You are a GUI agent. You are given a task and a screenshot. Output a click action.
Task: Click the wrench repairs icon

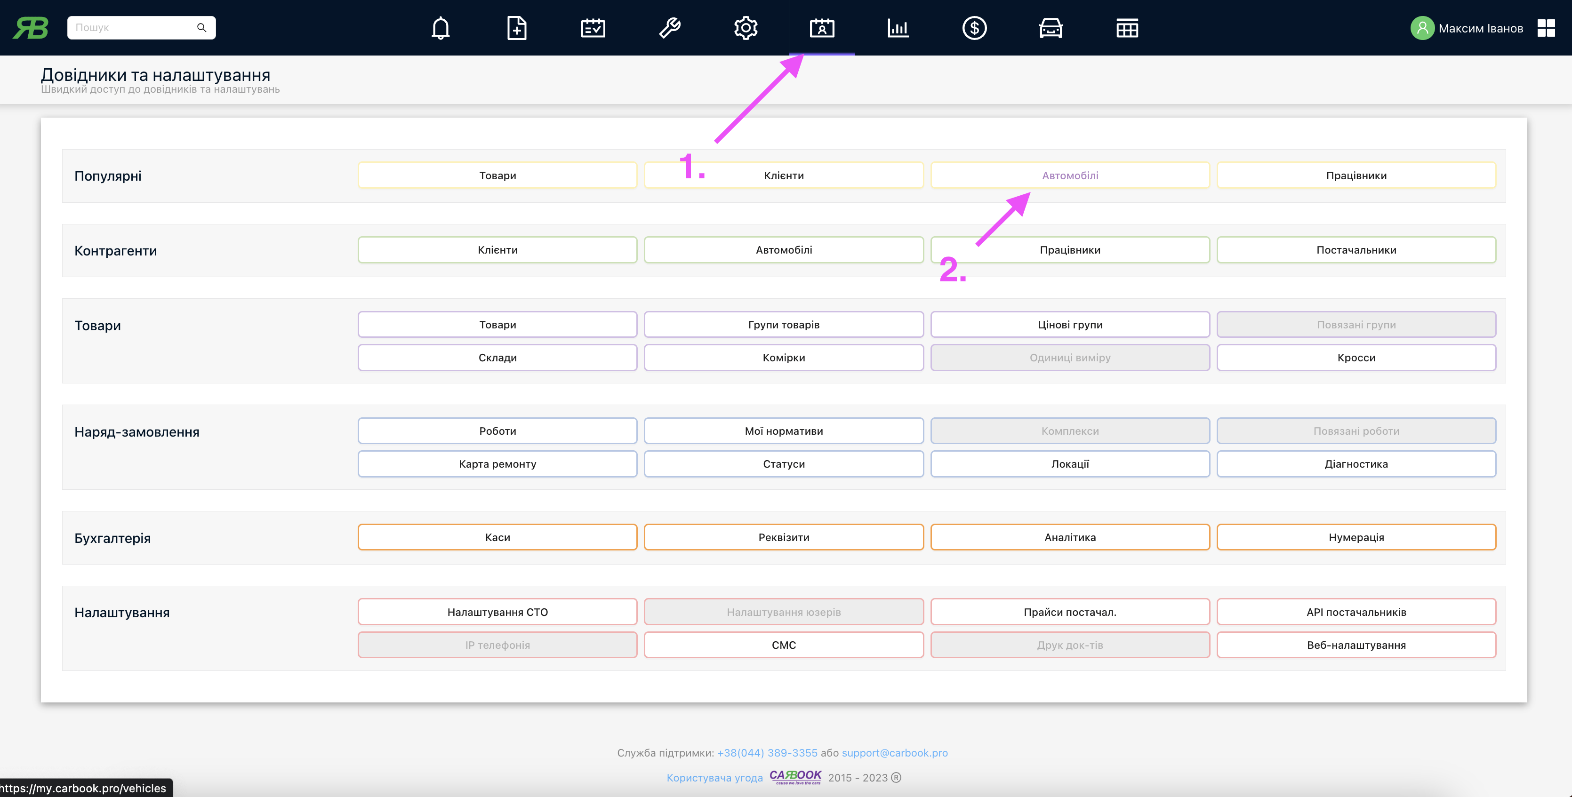(669, 28)
